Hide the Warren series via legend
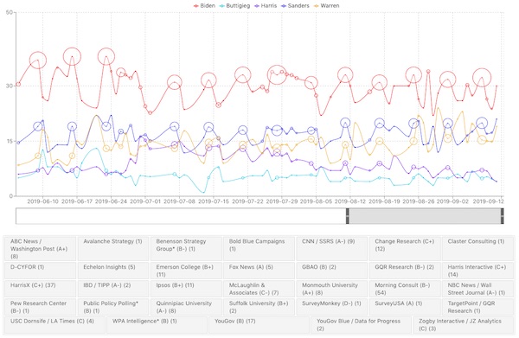This screenshot has width=519, height=338. 326,6
